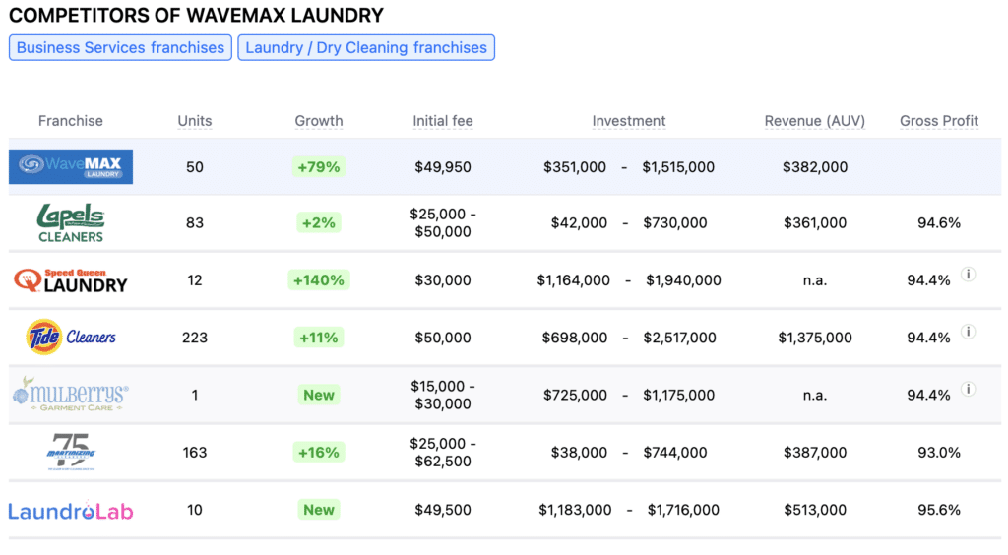The image size is (1008, 555).
Task: Click the +2% growth badge
Action: [319, 223]
